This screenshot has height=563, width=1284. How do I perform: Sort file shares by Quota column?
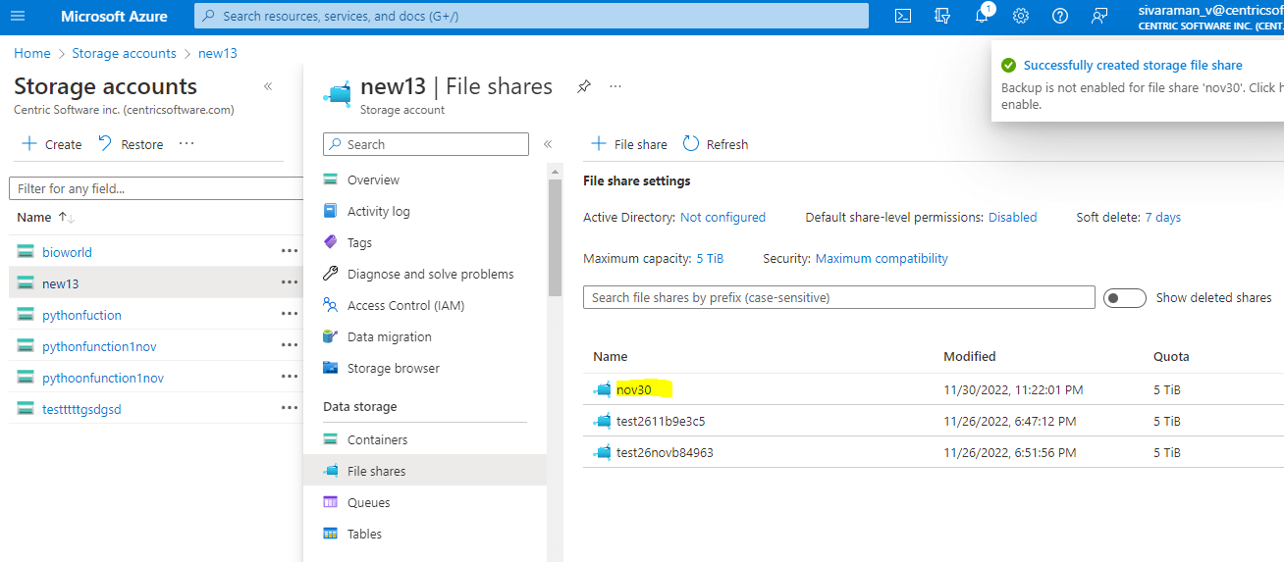point(1171,356)
